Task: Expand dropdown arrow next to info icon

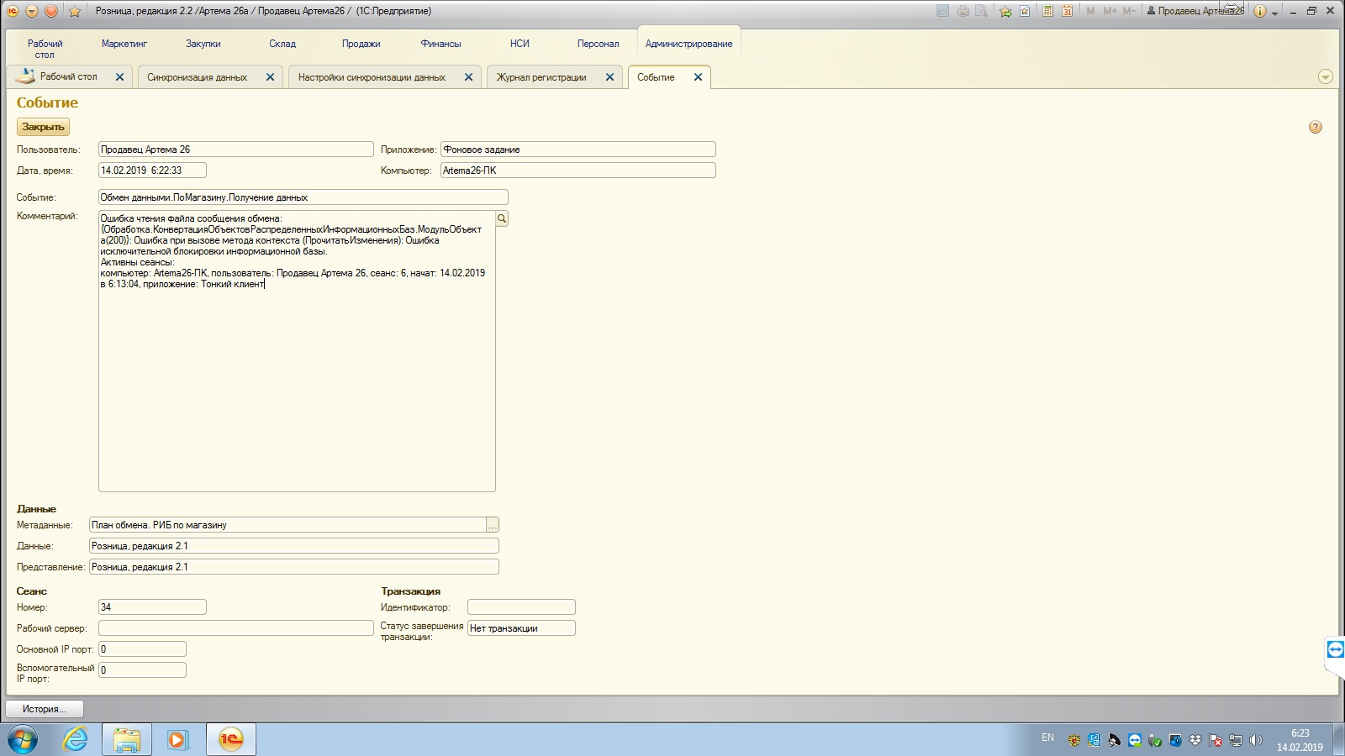Action: 1275,13
